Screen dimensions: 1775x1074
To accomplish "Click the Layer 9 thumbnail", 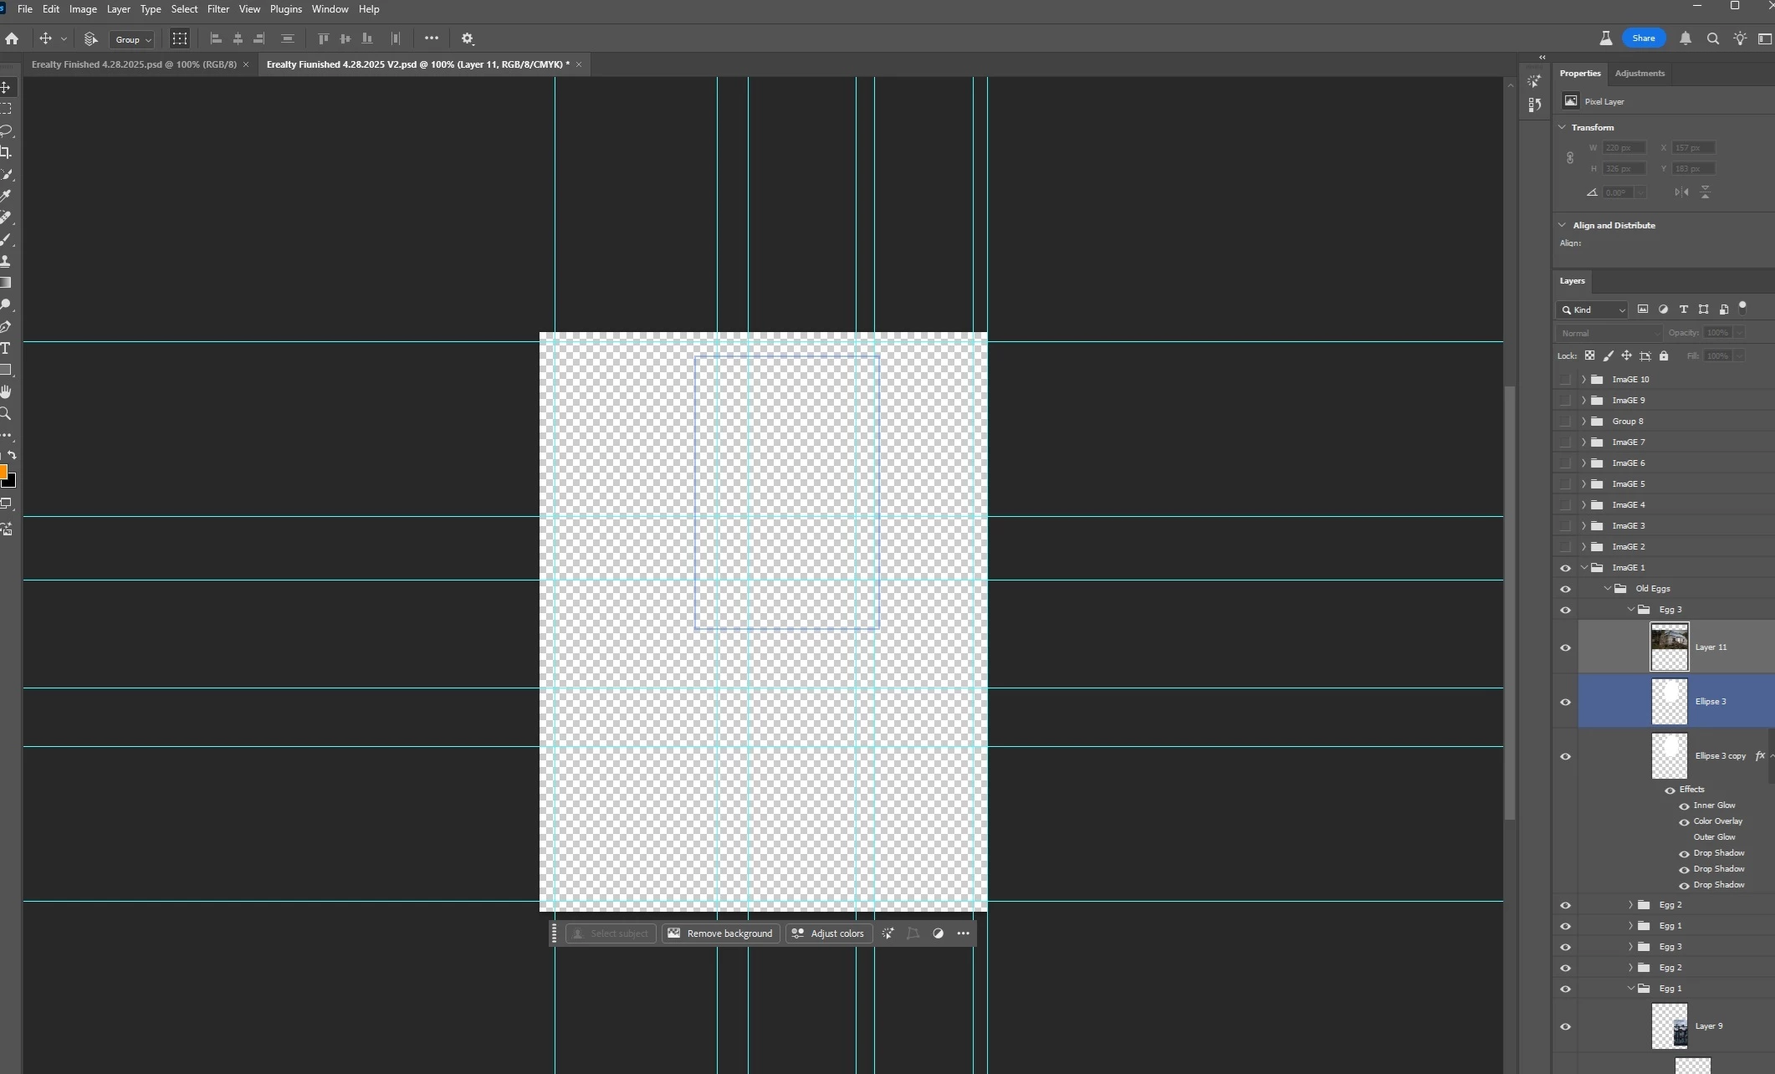I will tap(1669, 1025).
